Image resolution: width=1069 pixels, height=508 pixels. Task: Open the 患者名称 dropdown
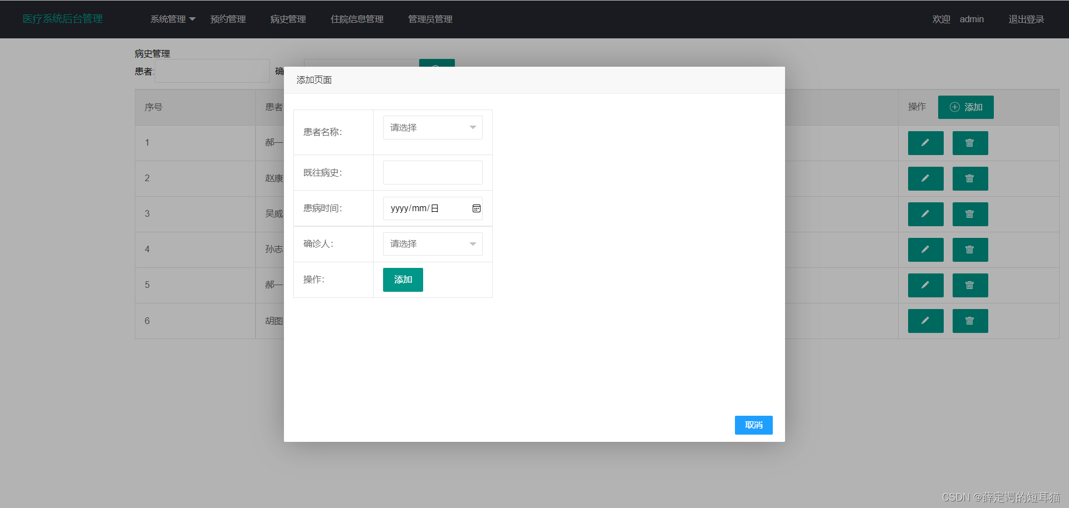(x=433, y=128)
